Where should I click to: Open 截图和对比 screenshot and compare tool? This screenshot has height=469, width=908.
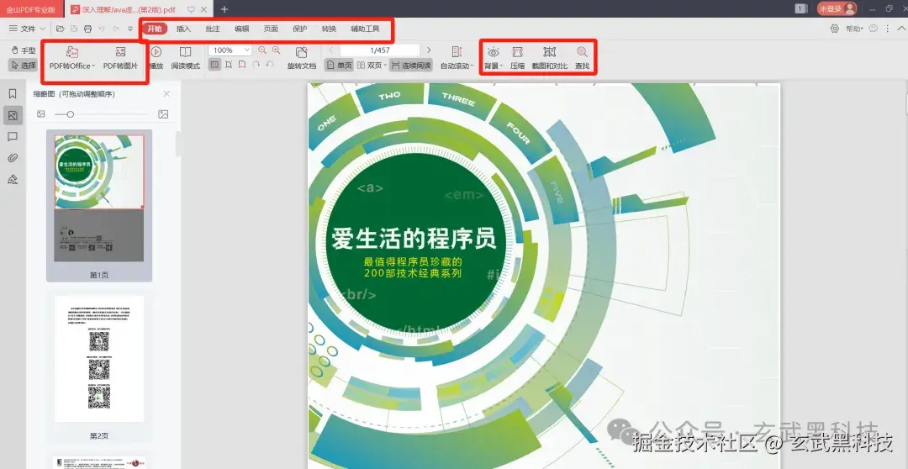pyautogui.click(x=550, y=59)
